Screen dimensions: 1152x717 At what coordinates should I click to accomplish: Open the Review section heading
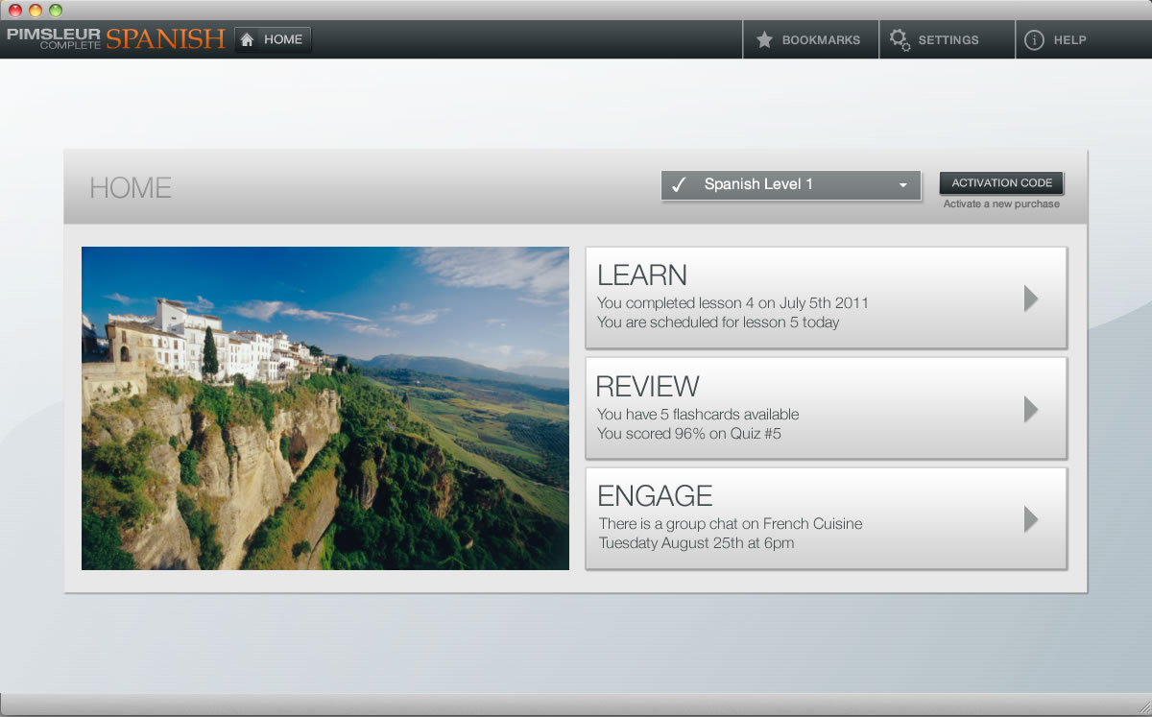click(648, 386)
